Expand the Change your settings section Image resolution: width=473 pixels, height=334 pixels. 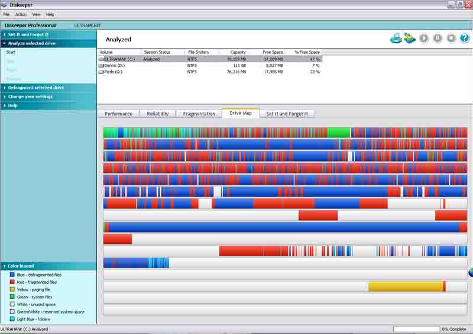point(48,97)
